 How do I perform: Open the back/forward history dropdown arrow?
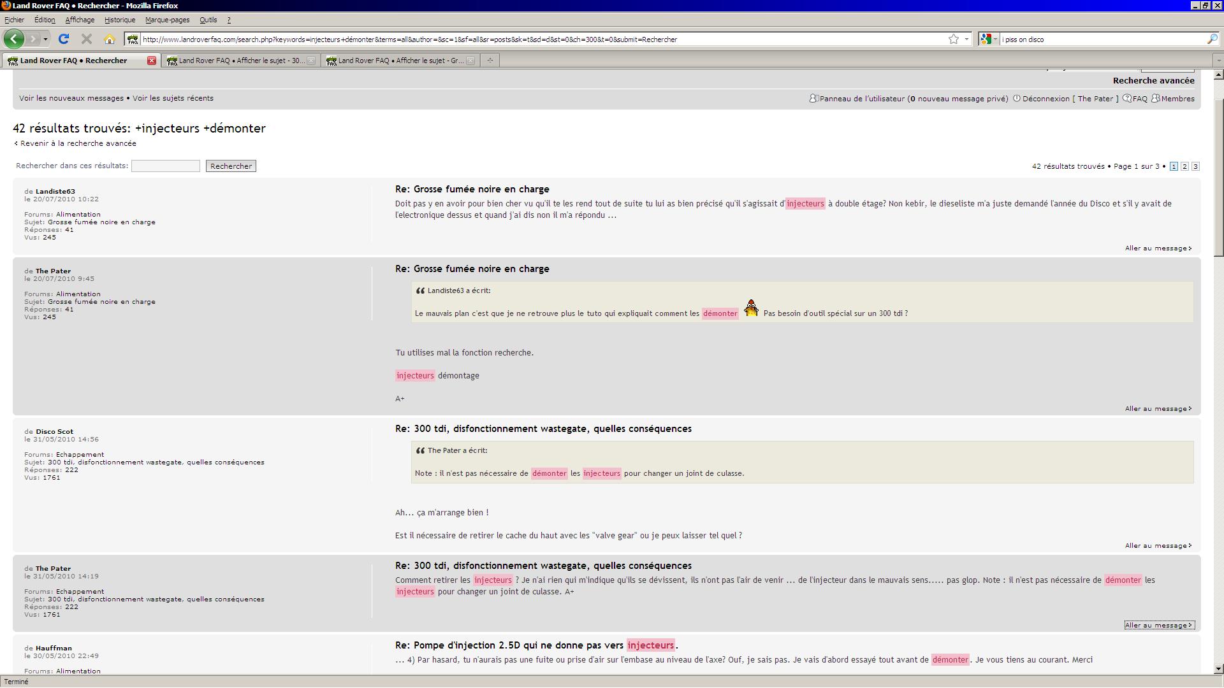[x=45, y=39]
